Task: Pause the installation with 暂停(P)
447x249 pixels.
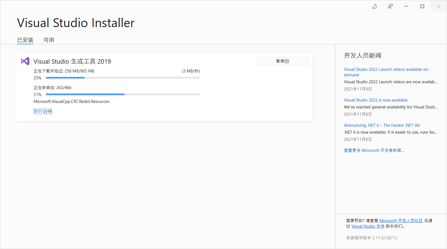Action: tap(282, 61)
